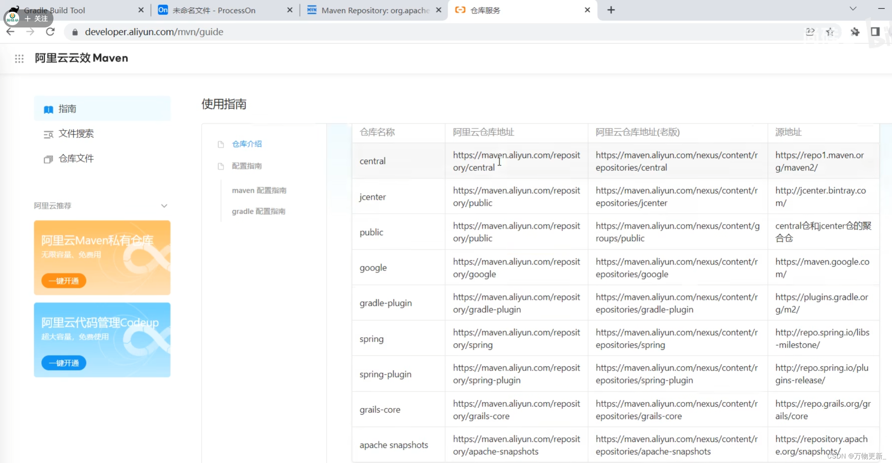This screenshot has height=463, width=892.
Task: Click the jcenter repository name cell
Action: tap(399, 196)
